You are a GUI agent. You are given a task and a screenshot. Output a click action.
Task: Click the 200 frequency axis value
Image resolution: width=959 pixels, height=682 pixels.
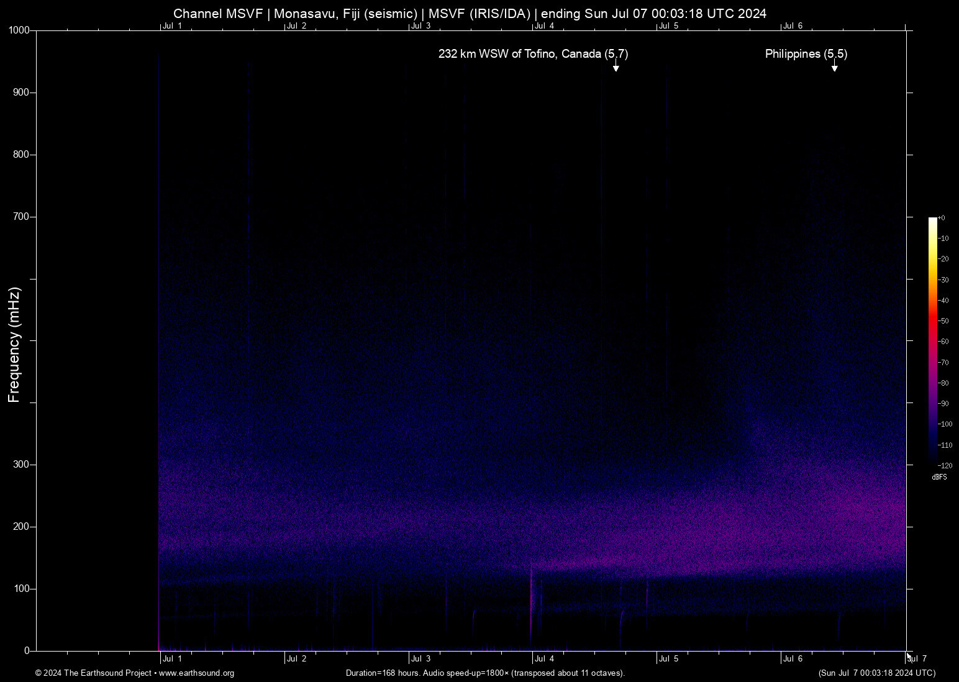click(22, 527)
